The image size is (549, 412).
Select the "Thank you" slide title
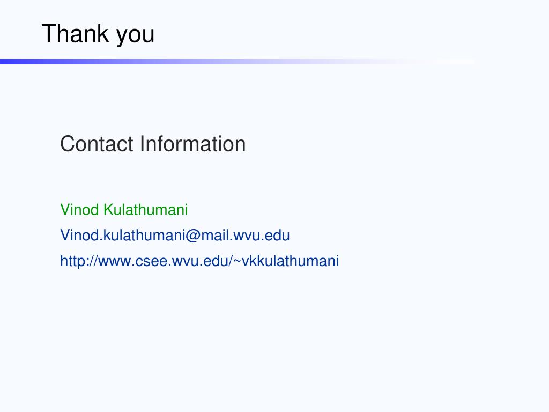[98, 34]
